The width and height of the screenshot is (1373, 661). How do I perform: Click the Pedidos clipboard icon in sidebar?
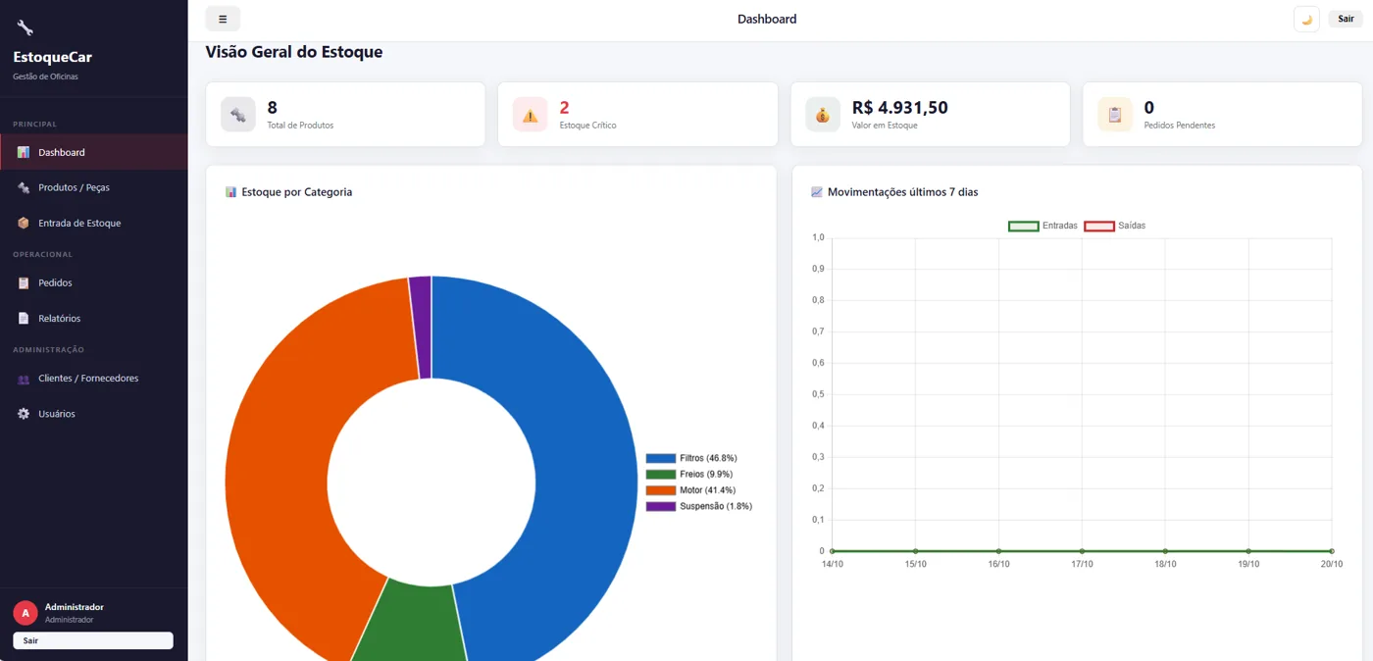pos(24,283)
